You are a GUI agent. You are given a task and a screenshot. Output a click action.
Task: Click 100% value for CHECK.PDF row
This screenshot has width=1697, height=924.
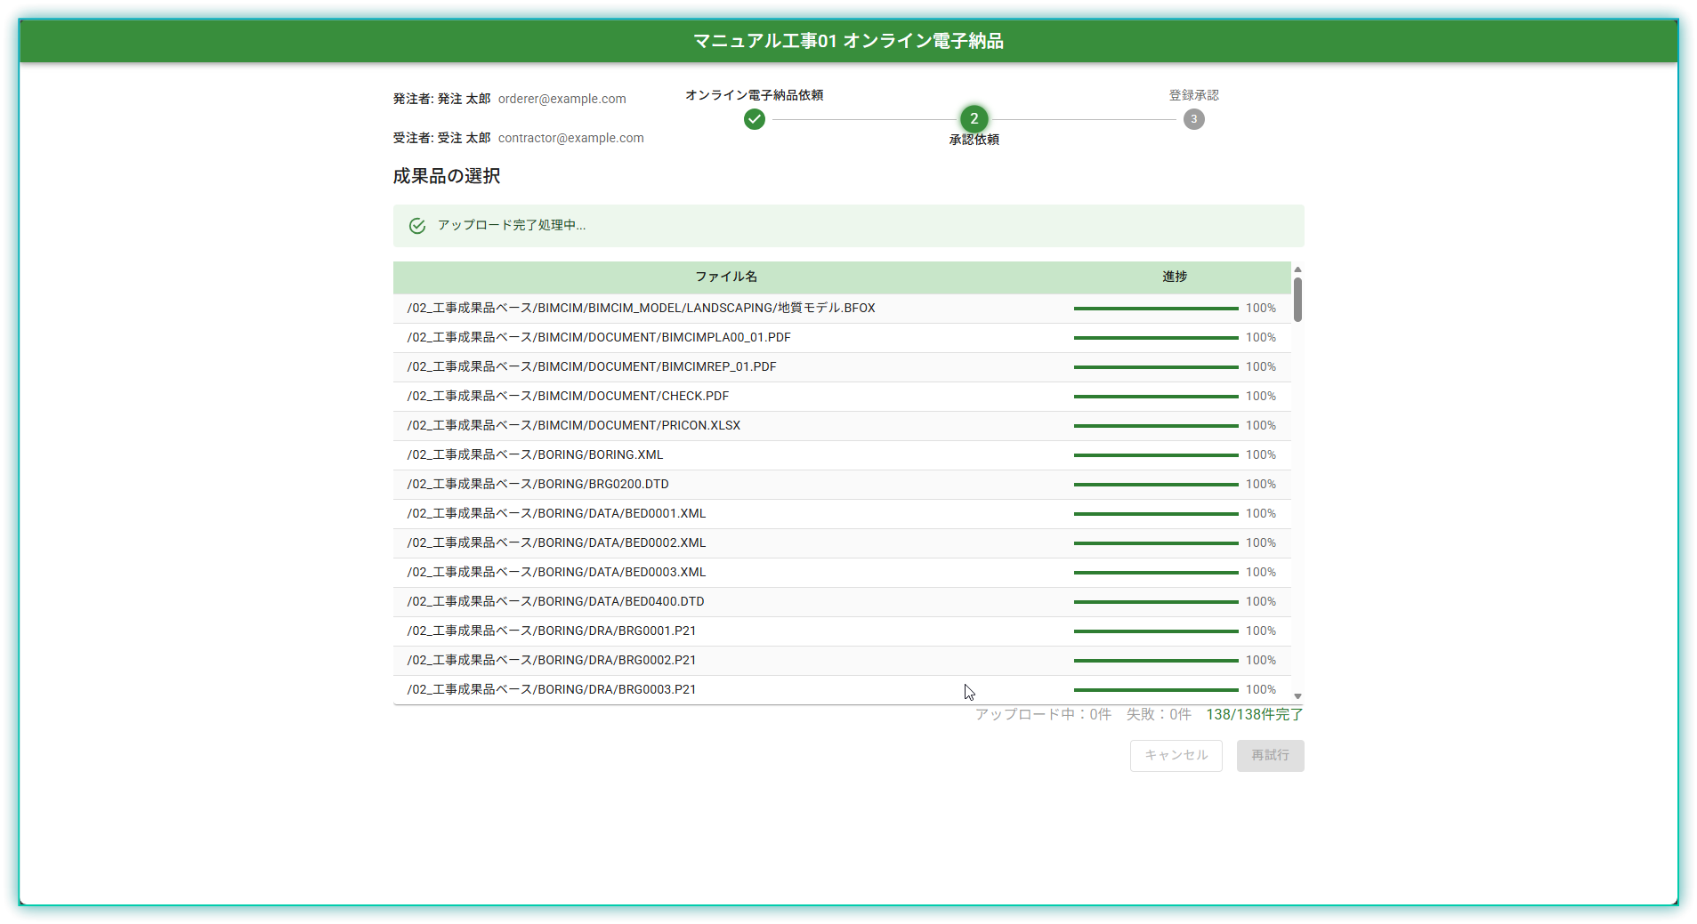pos(1260,397)
